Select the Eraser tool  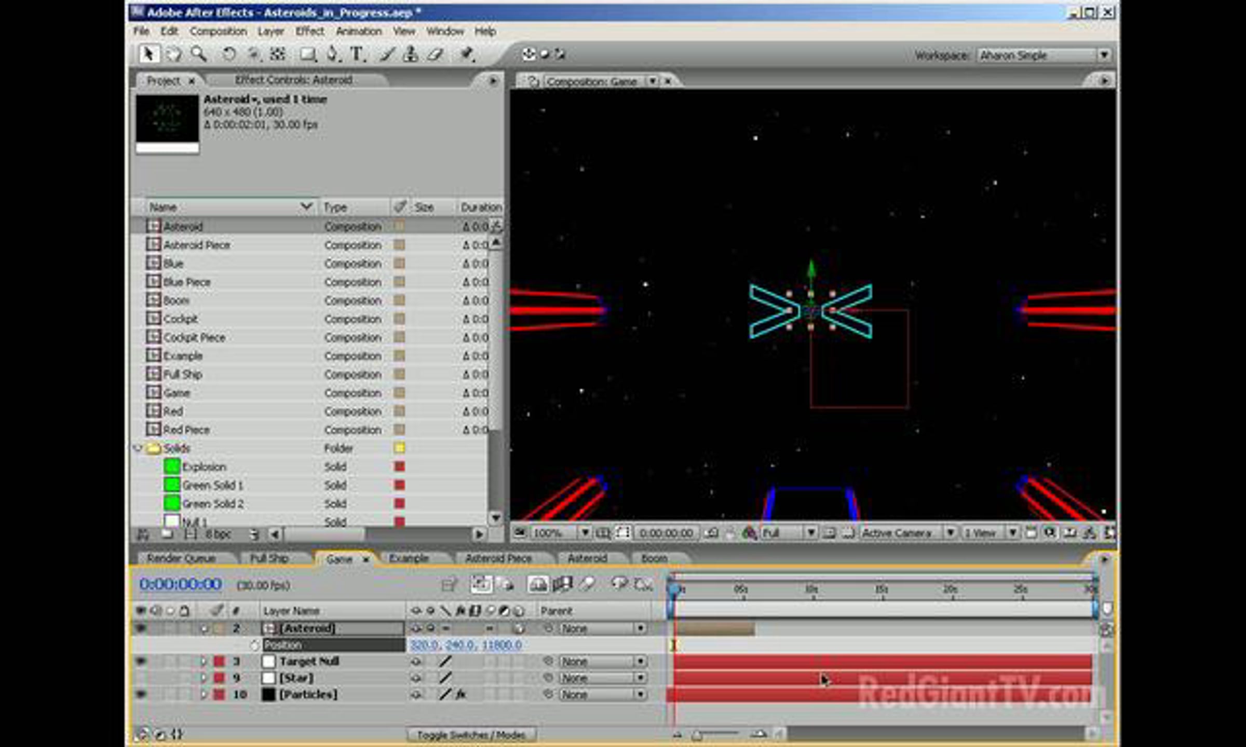pyautogui.click(x=435, y=54)
